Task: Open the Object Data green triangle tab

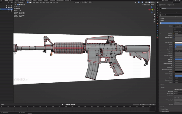Action: (x=157, y=35)
